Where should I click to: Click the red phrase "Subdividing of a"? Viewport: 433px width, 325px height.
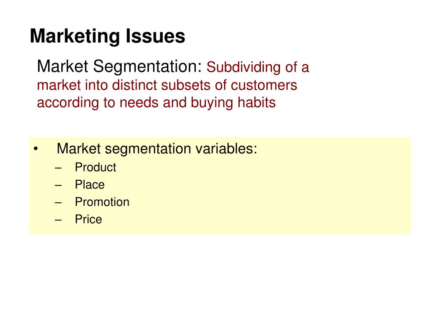pos(258,67)
